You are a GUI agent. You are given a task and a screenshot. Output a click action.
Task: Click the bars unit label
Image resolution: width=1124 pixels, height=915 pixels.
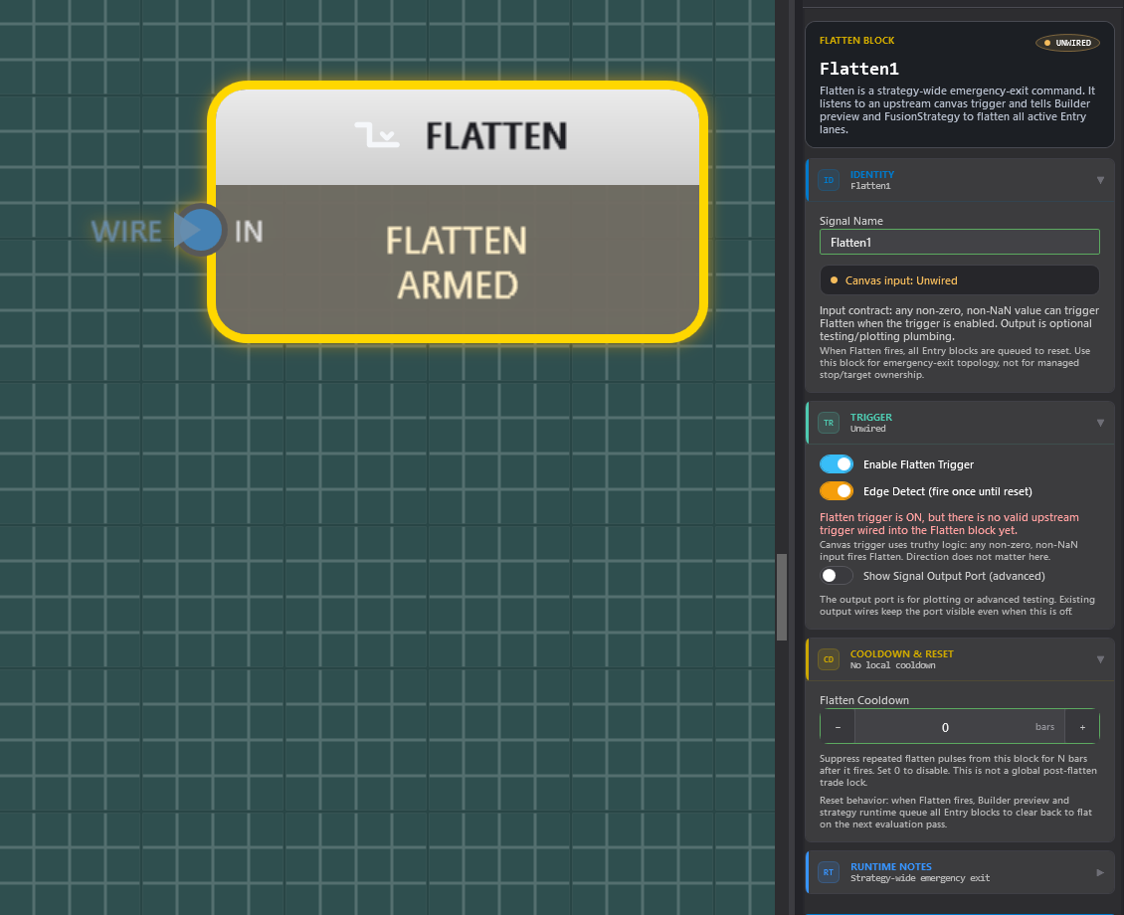pyautogui.click(x=1044, y=727)
